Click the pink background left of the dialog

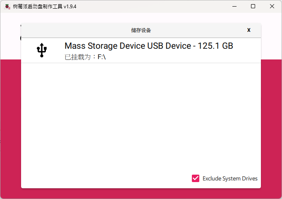10,124
